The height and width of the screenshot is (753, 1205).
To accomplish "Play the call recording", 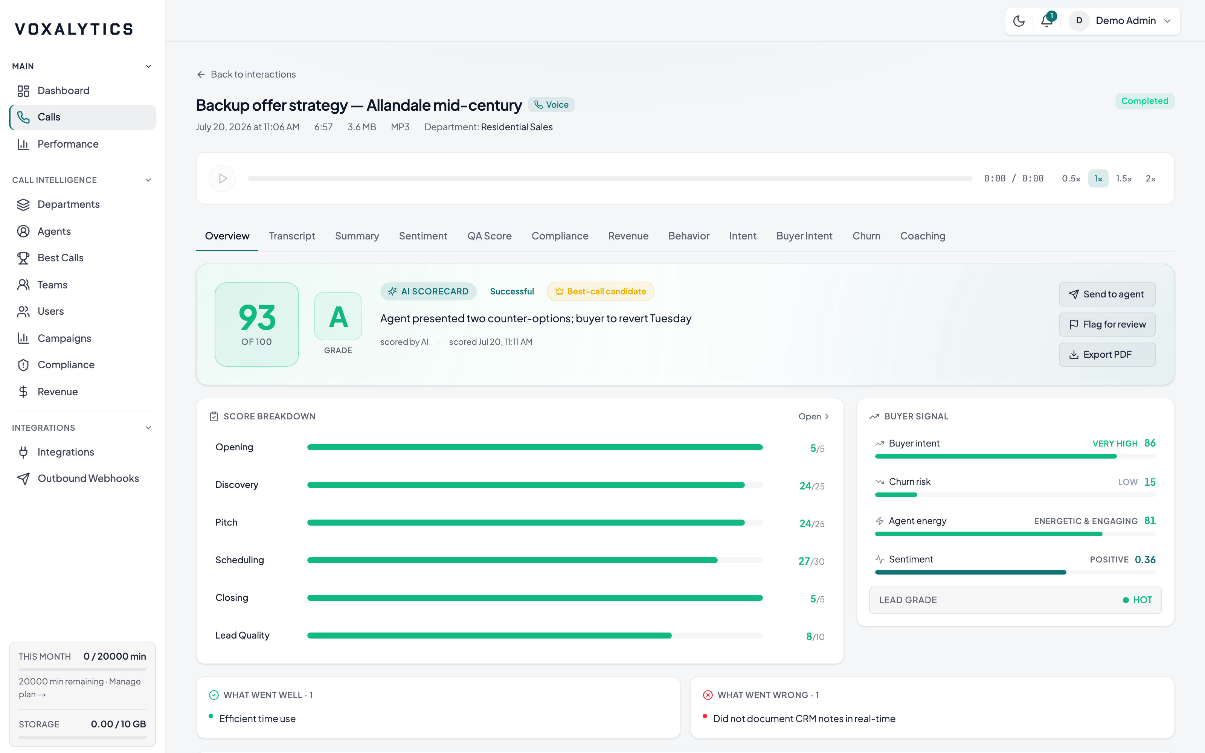I will (x=223, y=178).
